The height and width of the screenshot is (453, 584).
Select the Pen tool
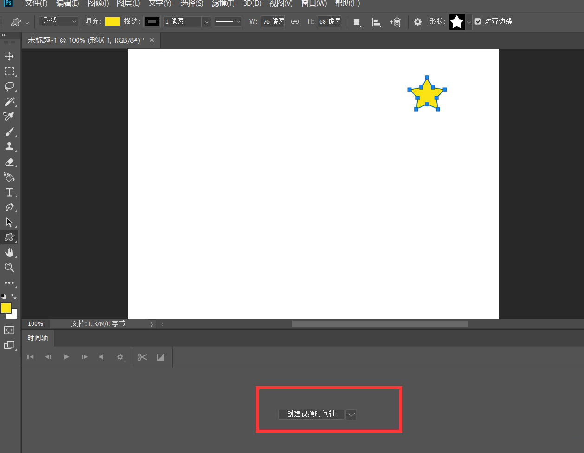tap(9, 207)
